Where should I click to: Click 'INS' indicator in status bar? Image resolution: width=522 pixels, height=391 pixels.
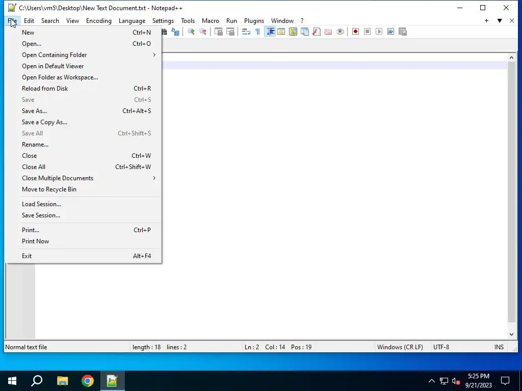tap(499, 347)
